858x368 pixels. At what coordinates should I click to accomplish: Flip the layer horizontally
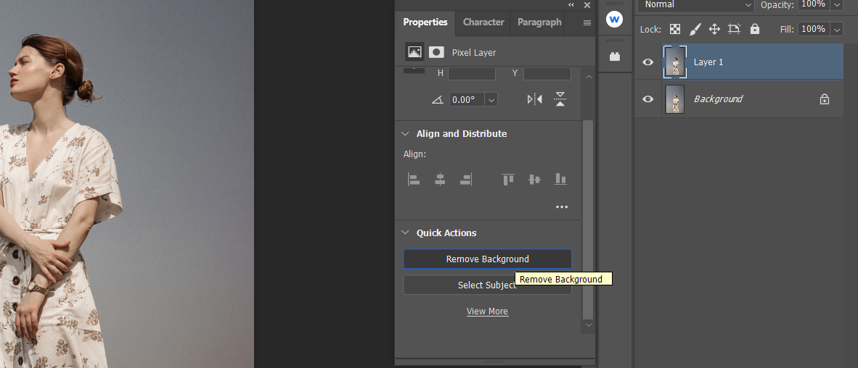pos(534,99)
